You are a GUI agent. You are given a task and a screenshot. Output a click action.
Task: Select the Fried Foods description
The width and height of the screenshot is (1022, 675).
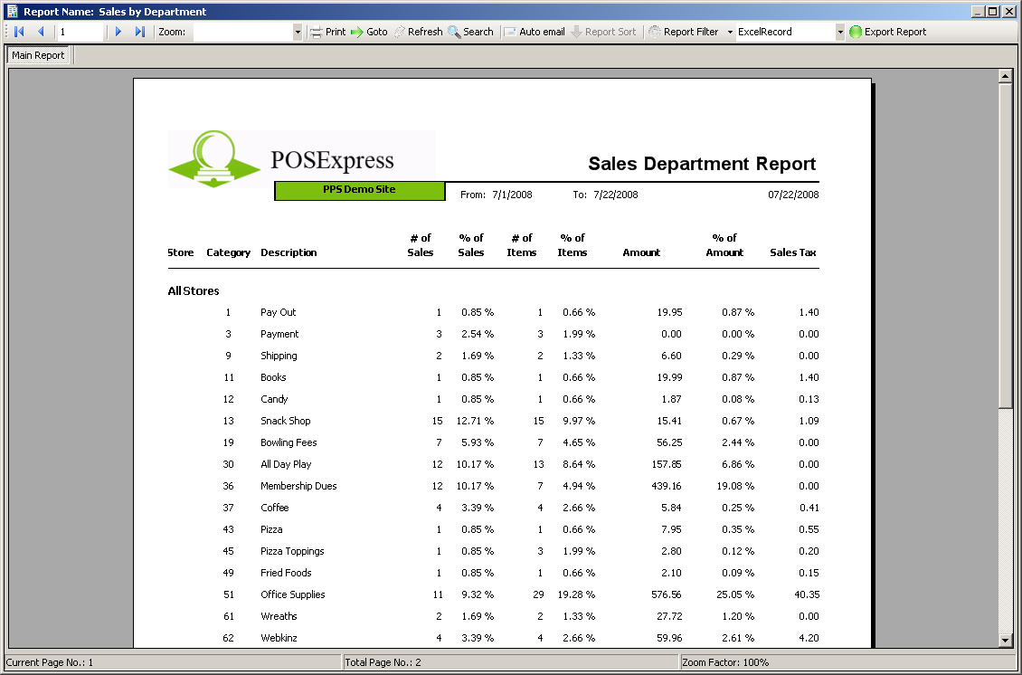pyautogui.click(x=286, y=573)
